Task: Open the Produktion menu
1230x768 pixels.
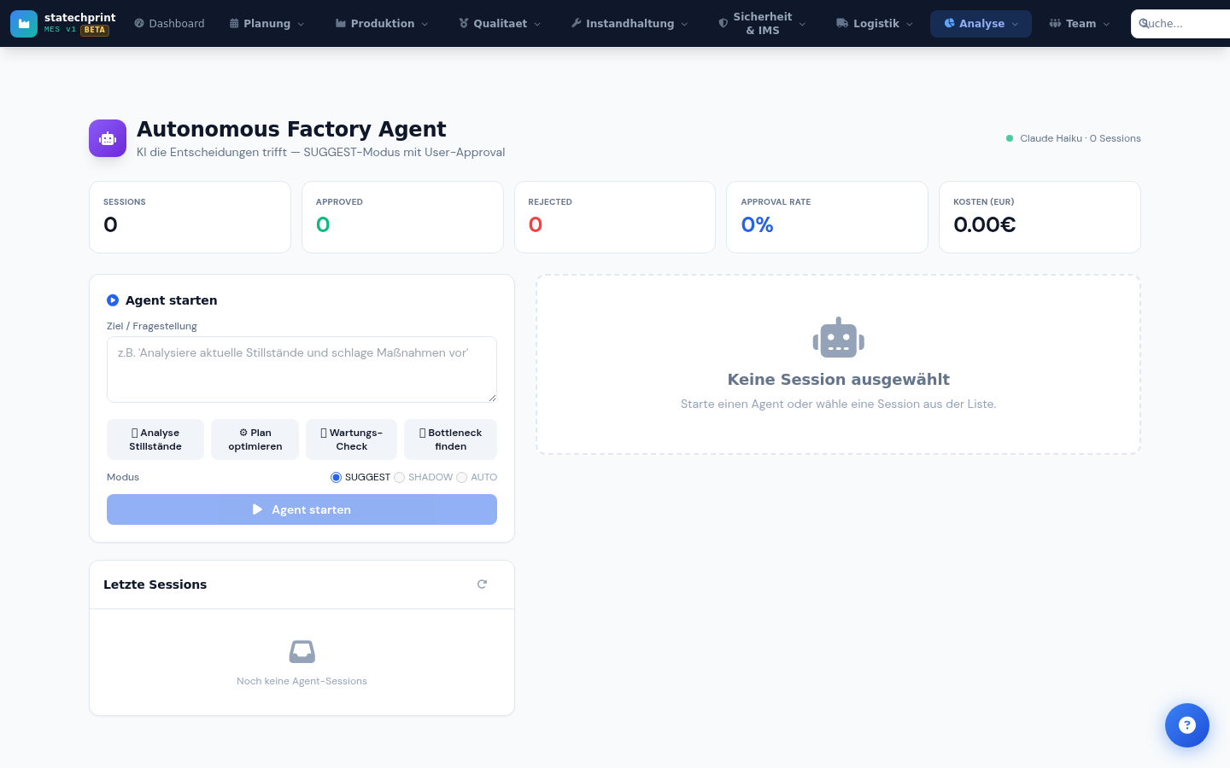Action: [382, 24]
